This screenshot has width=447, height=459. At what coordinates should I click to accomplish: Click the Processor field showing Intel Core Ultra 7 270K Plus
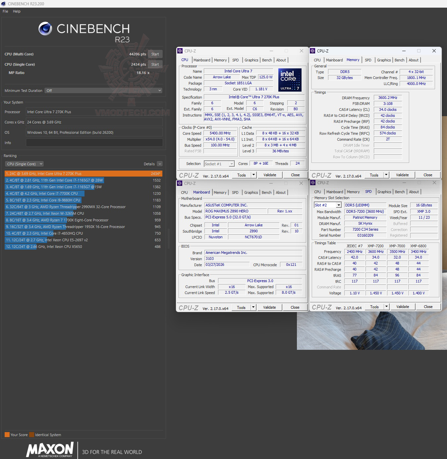[x=94, y=112]
